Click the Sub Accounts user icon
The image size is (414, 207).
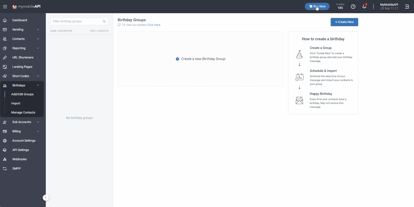[x=5, y=122]
